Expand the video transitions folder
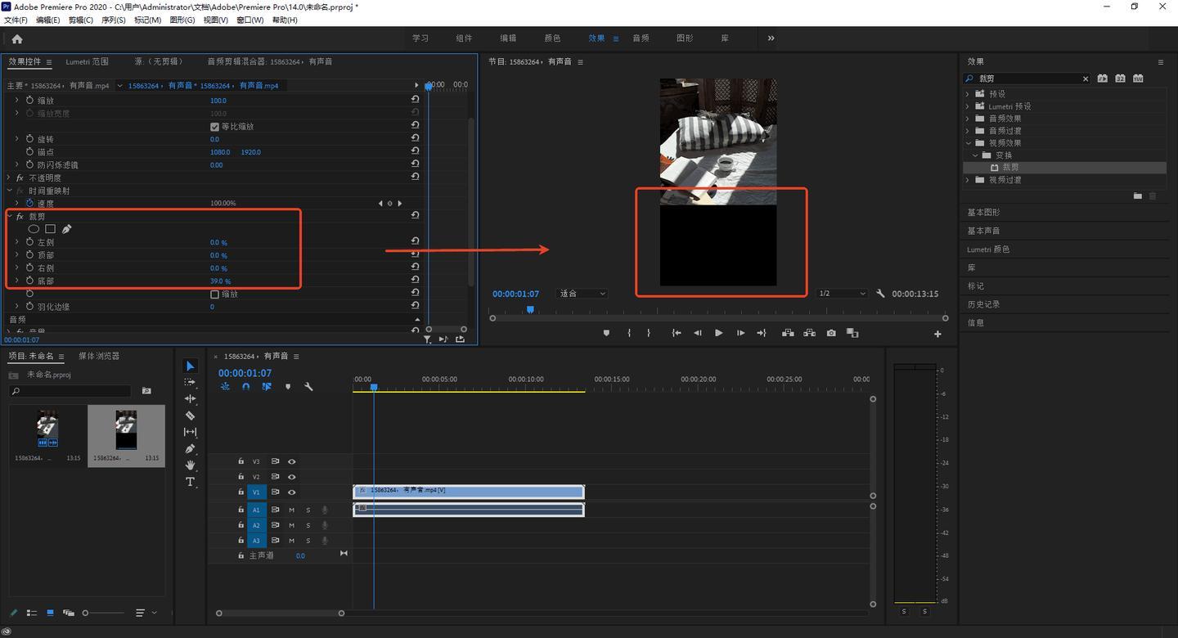 tap(968, 180)
